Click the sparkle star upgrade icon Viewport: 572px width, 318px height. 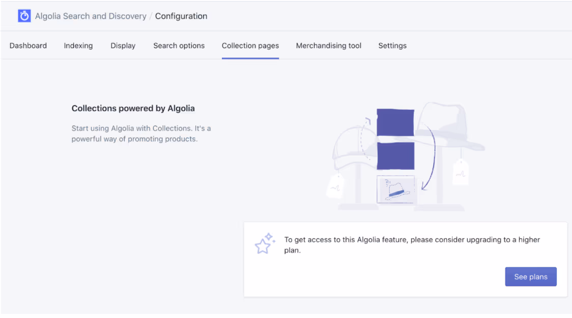coord(265,243)
